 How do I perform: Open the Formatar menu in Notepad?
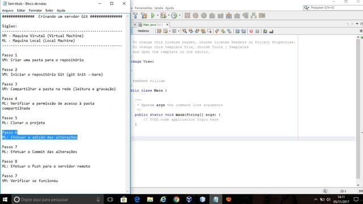point(35,10)
